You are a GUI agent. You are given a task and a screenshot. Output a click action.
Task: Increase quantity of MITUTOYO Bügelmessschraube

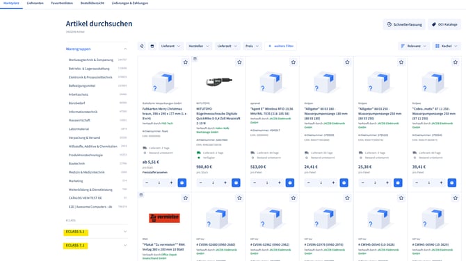(225, 183)
